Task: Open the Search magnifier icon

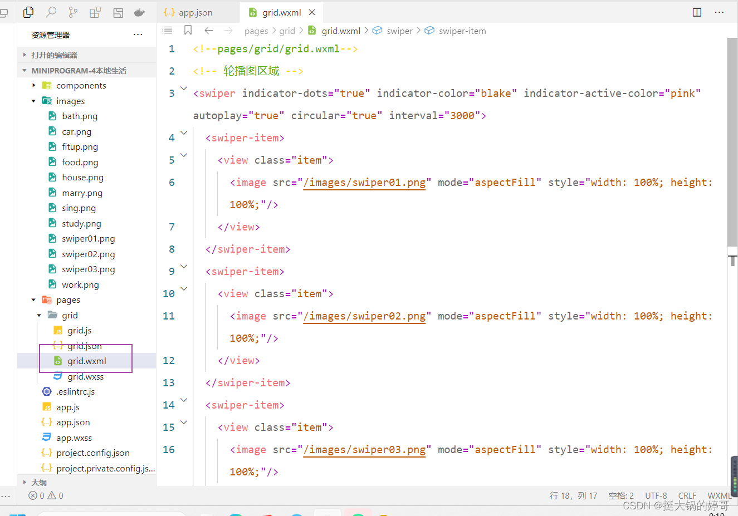Action: (51, 12)
